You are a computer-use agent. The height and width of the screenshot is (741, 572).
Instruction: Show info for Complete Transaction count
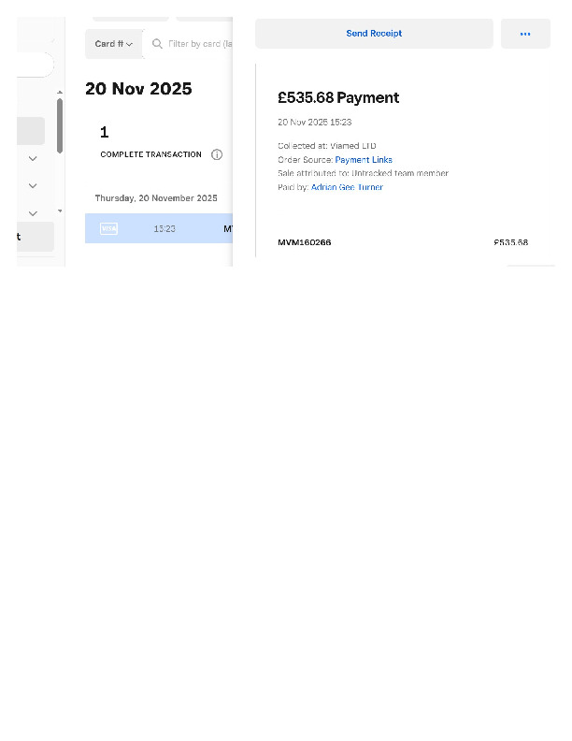coord(217,154)
